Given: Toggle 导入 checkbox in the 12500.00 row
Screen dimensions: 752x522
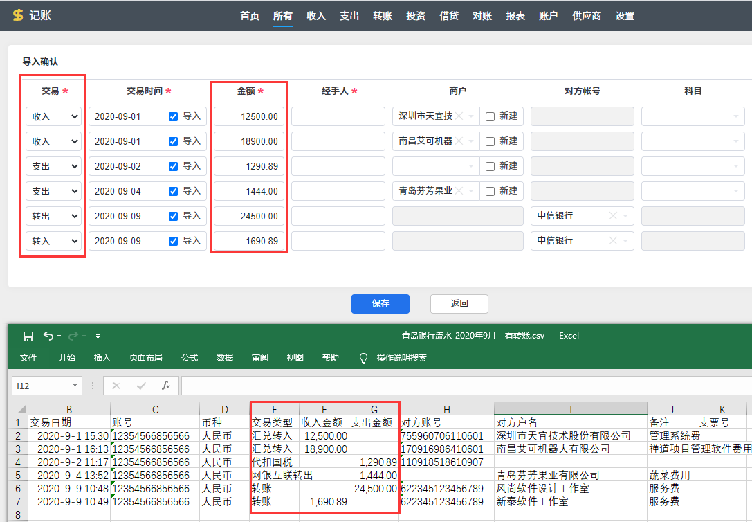Looking at the screenshot, I should click(174, 116).
